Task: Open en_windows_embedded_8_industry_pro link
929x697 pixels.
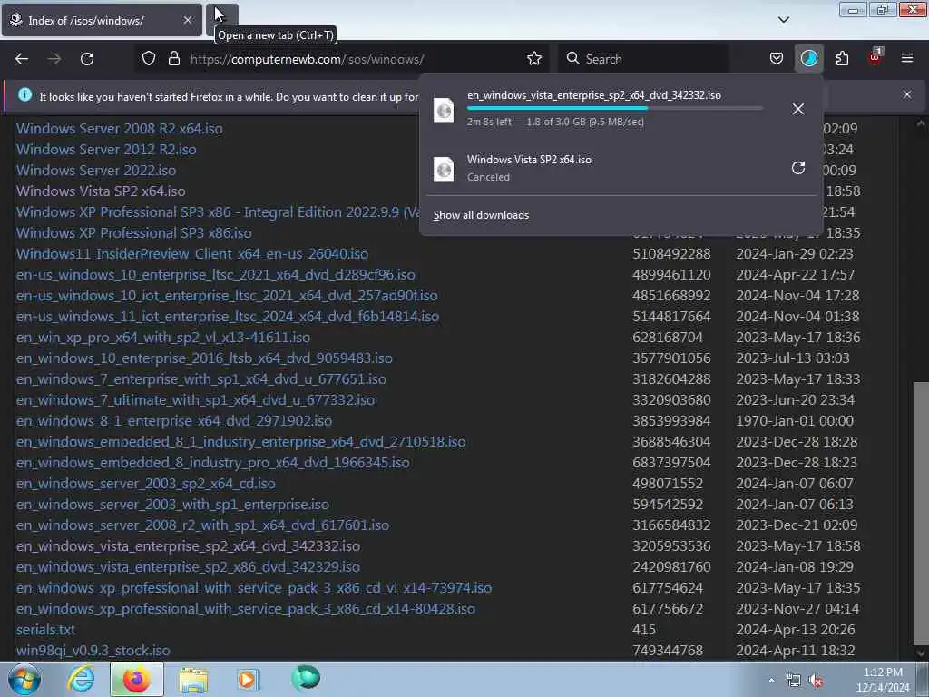Action: click(212, 462)
